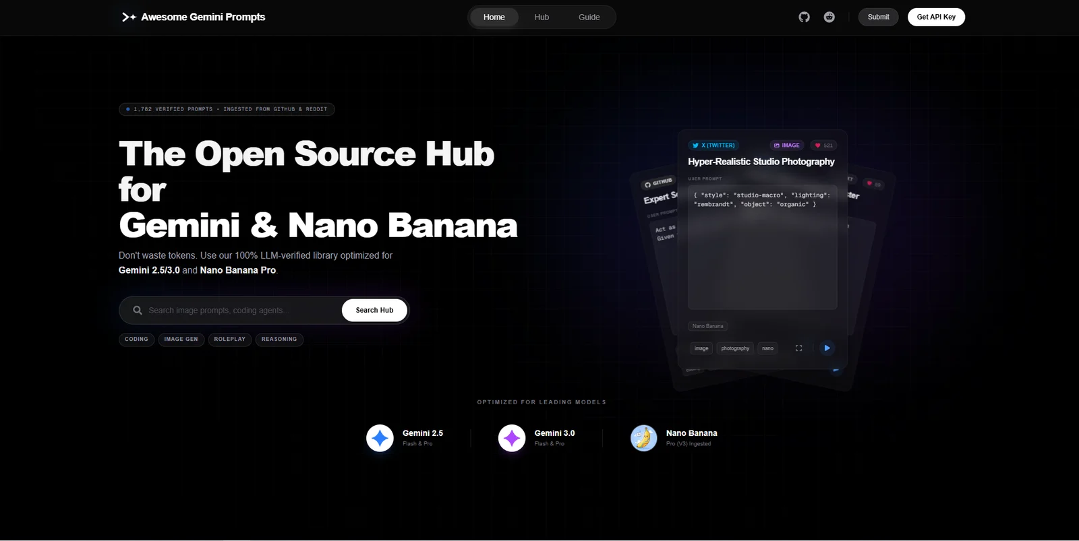This screenshot has width=1079, height=541.
Task: Select the IMAGE GEN category chip
Action: point(181,340)
